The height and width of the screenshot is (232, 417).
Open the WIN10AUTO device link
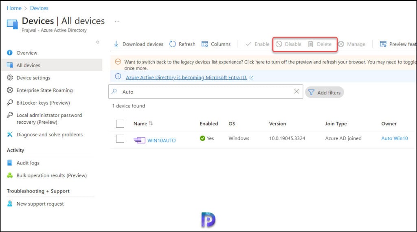[161, 140]
